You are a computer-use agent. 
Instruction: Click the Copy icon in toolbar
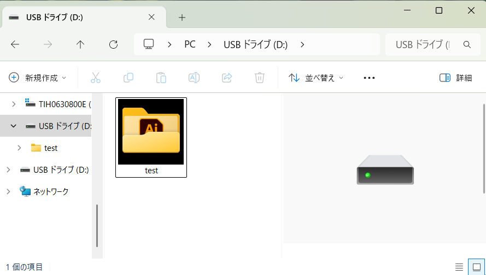128,78
